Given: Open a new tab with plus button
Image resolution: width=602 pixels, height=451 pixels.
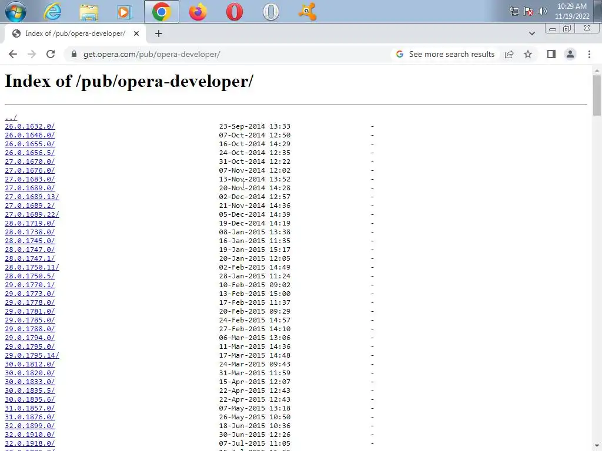Looking at the screenshot, I should click(159, 33).
